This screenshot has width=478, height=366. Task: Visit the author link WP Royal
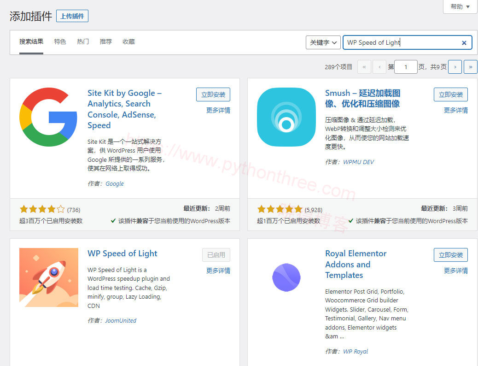(356, 351)
